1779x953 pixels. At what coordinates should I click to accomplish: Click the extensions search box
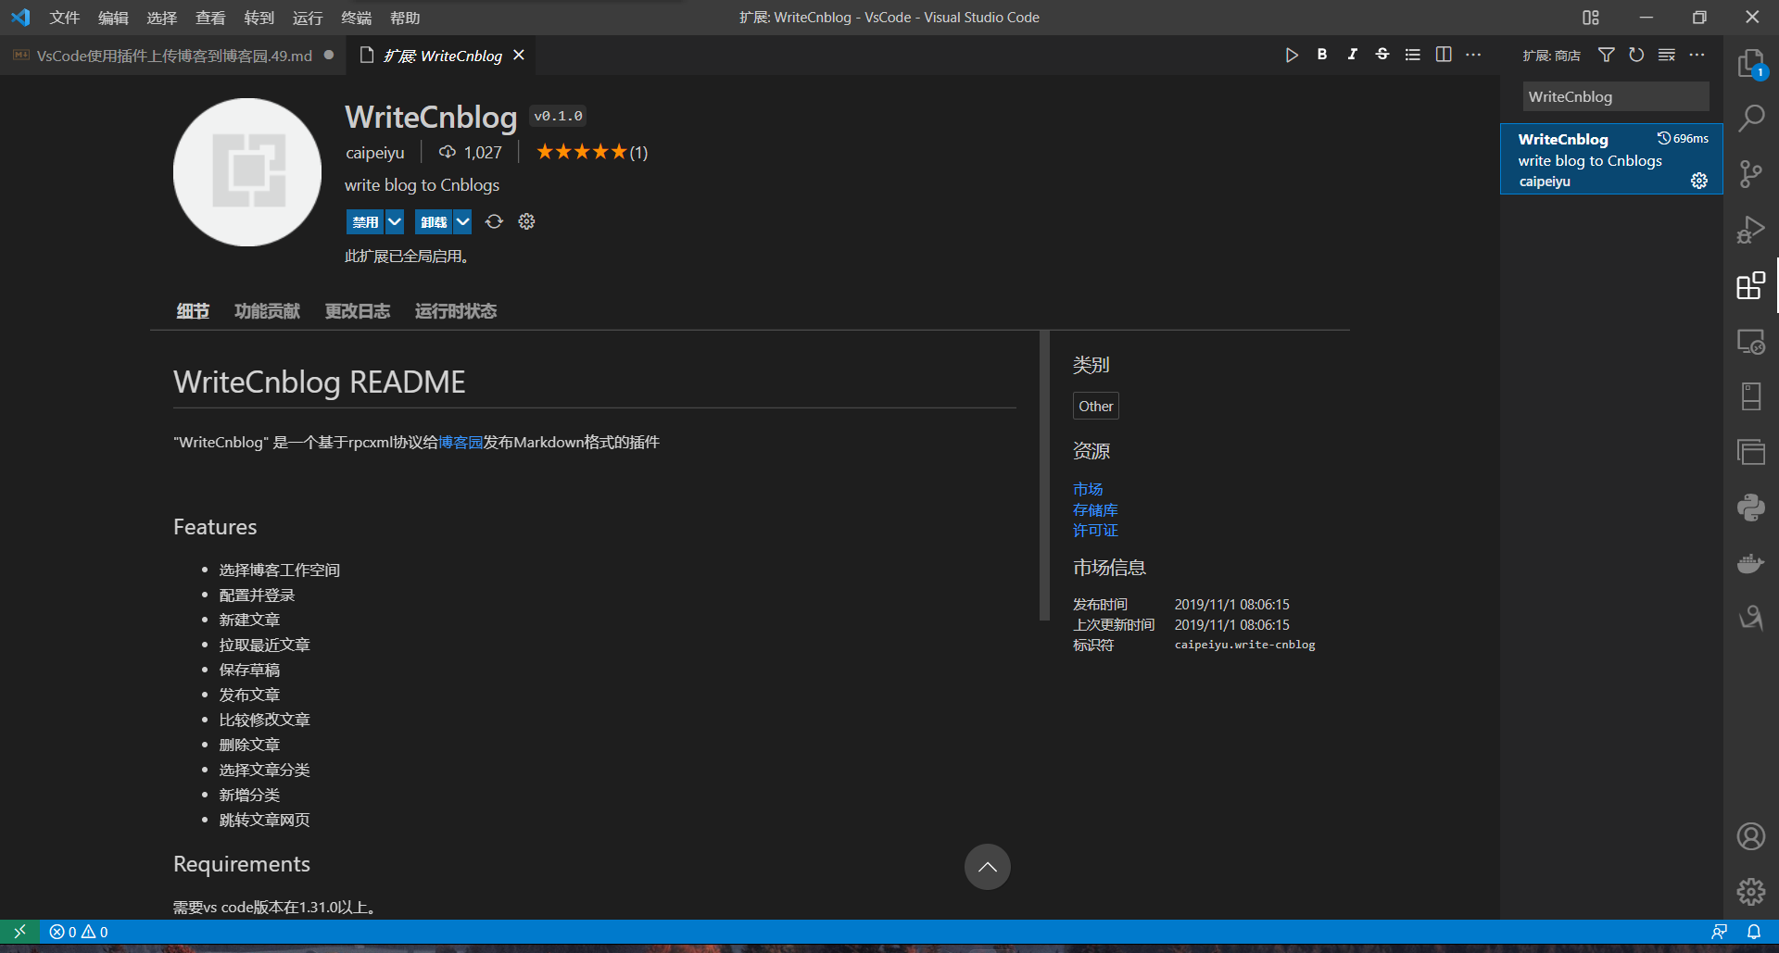tap(1616, 96)
